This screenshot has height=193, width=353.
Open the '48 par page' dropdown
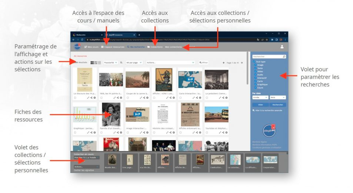click(x=134, y=63)
